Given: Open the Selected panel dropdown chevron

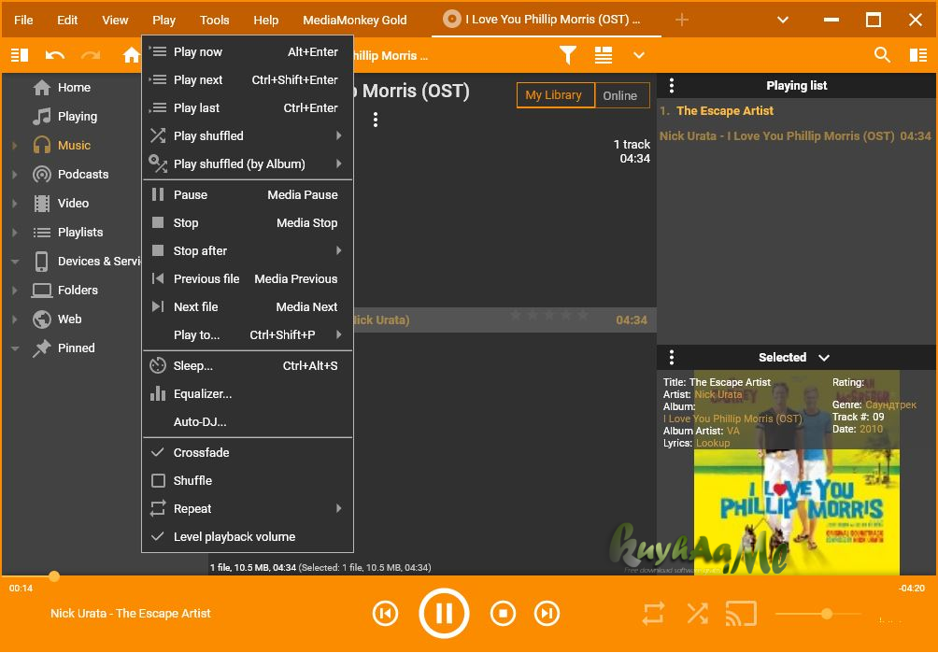Looking at the screenshot, I should [x=824, y=358].
